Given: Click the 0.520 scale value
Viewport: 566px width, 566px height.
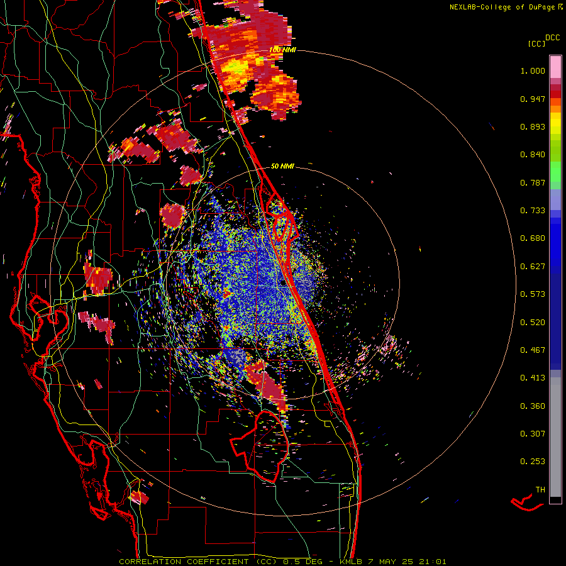Looking at the screenshot, I should tap(533, 323).
